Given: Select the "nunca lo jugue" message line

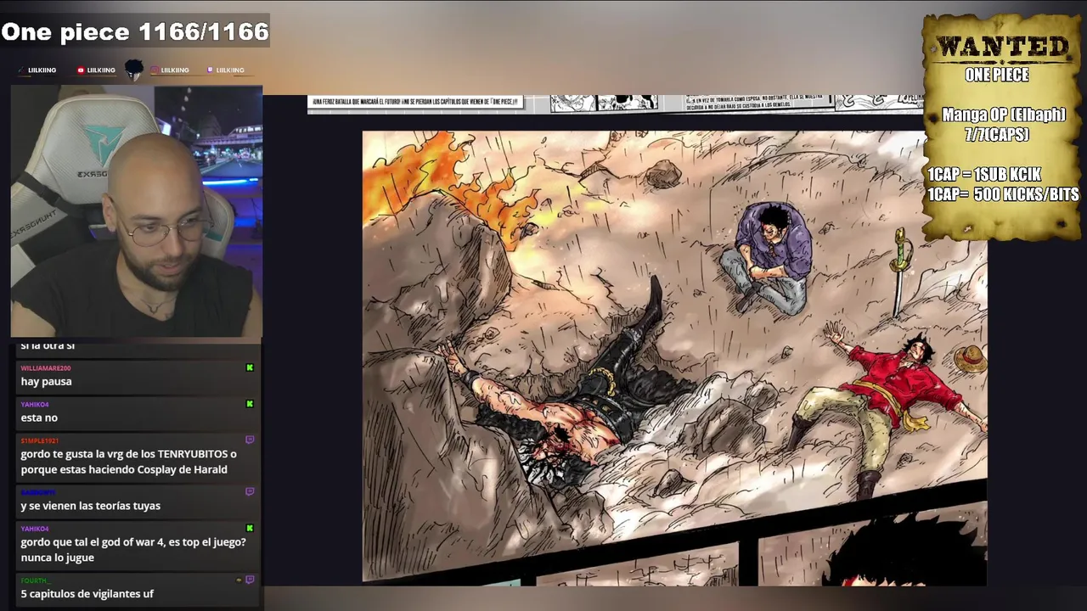Looking at the screenshot, I should point(58,558).
